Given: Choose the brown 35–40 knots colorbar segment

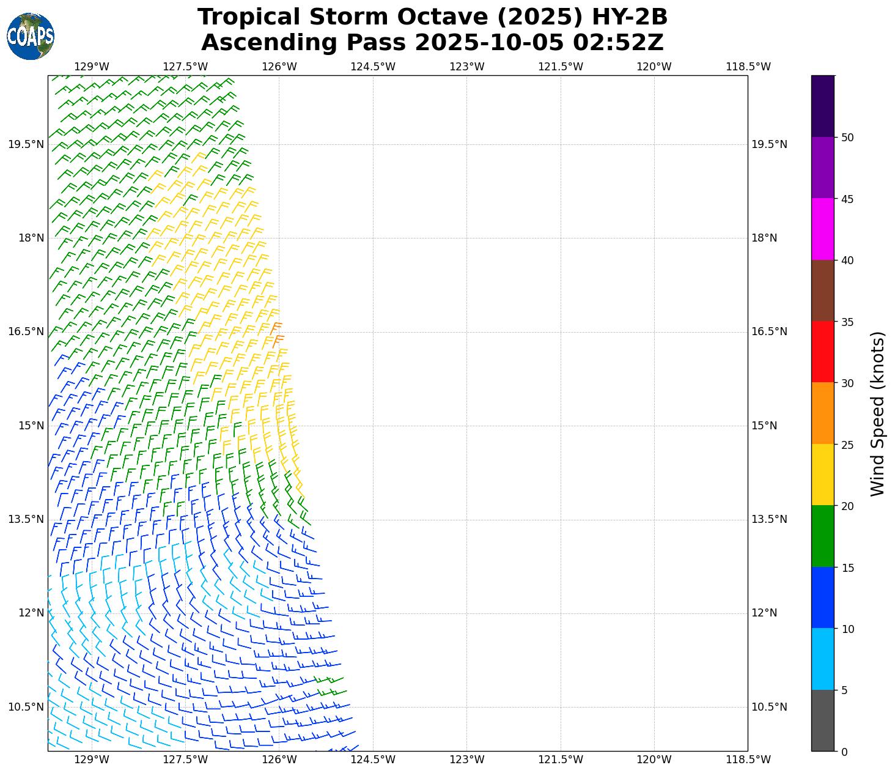Looking at the screenshot, I should 822,290.
